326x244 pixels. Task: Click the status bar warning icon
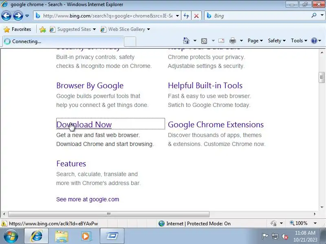pyautogui.click(x=4, y=224)
